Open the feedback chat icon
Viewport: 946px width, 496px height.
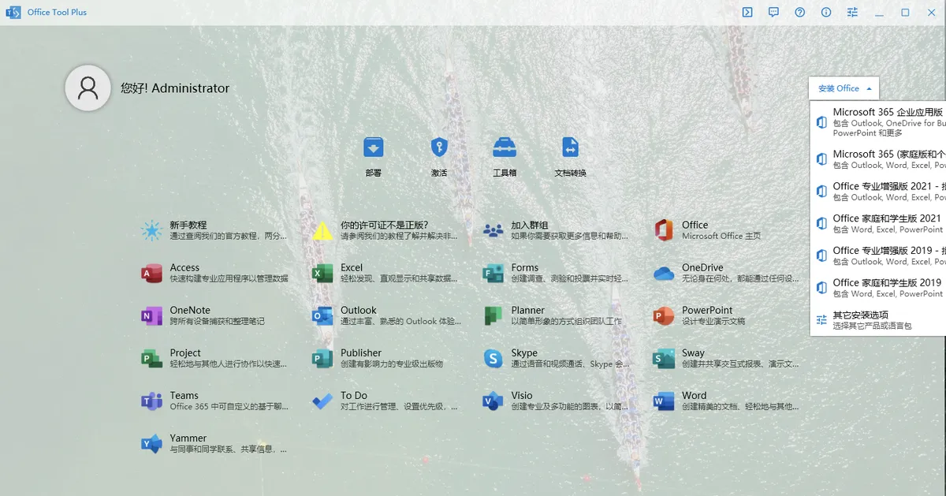click(773, 12)
